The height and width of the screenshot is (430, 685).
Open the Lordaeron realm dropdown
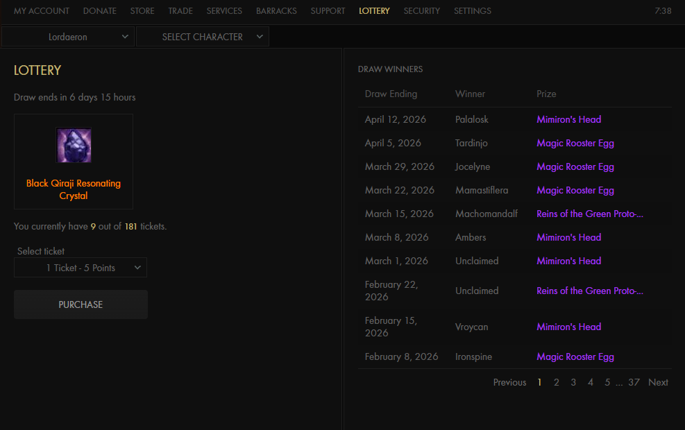68,37
